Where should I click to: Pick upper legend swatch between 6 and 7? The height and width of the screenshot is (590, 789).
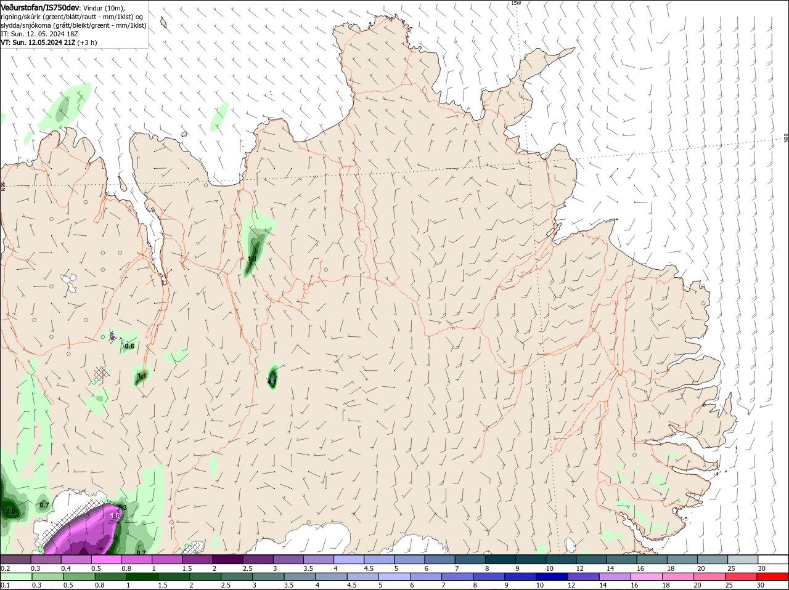(x=440, y=559)
